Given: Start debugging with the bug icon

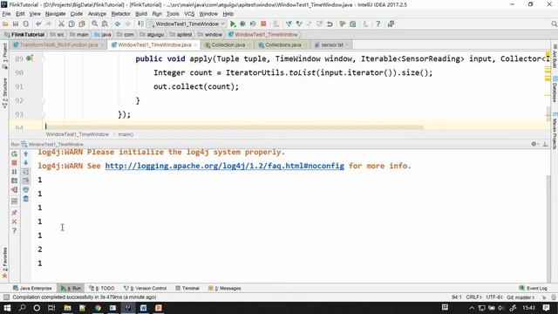Looking at the screenshot, I should [242, 24].
